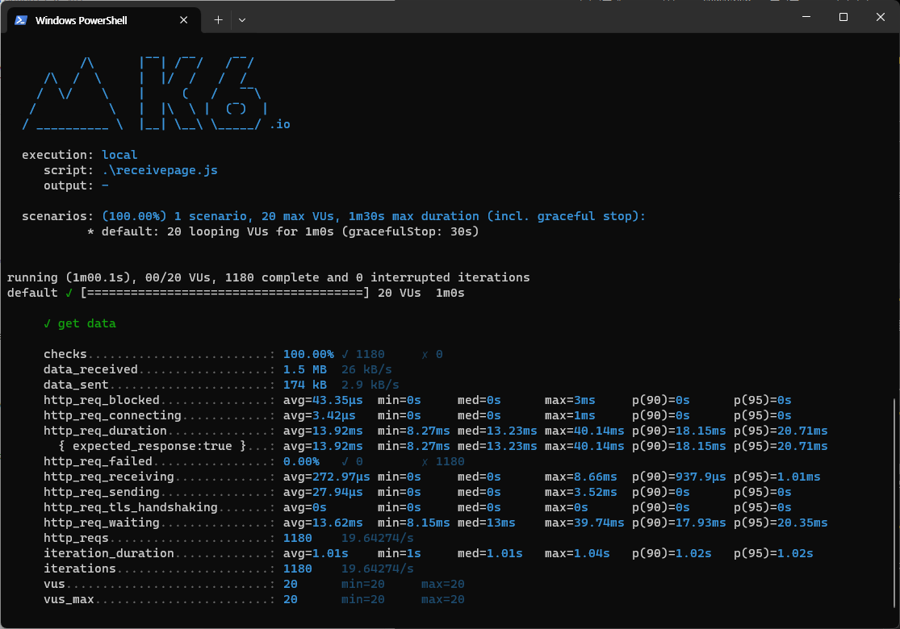
Task: Click the vus_max label
Action: tap(69, 600)
